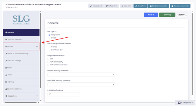Open the General sidebar section
Image resolution: width=196 pixels, height=106 pixels.
pos(21,32)
